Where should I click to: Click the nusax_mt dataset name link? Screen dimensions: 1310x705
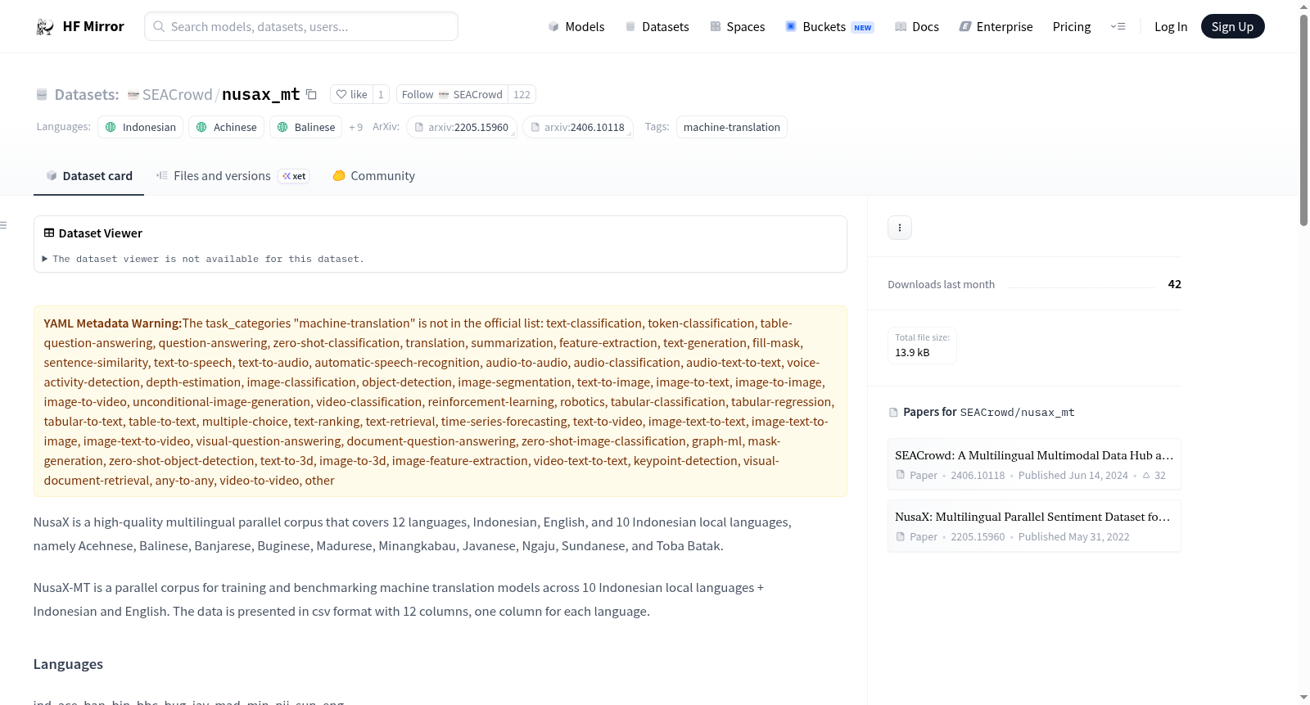tap(261, 94)
